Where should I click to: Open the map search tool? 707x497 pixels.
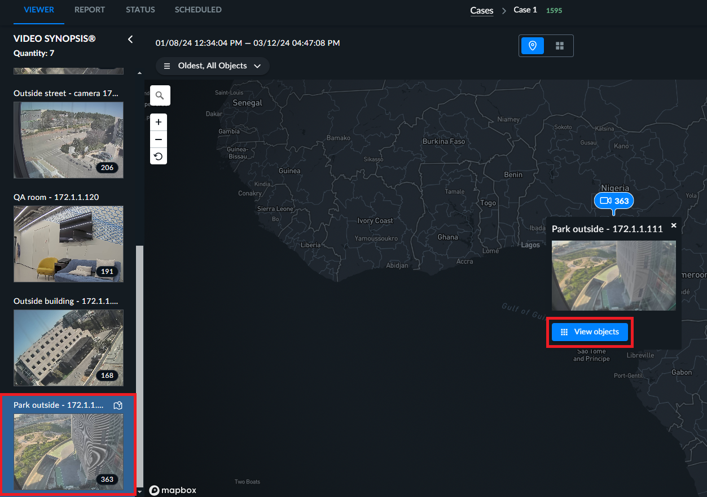tap(160, 96)
